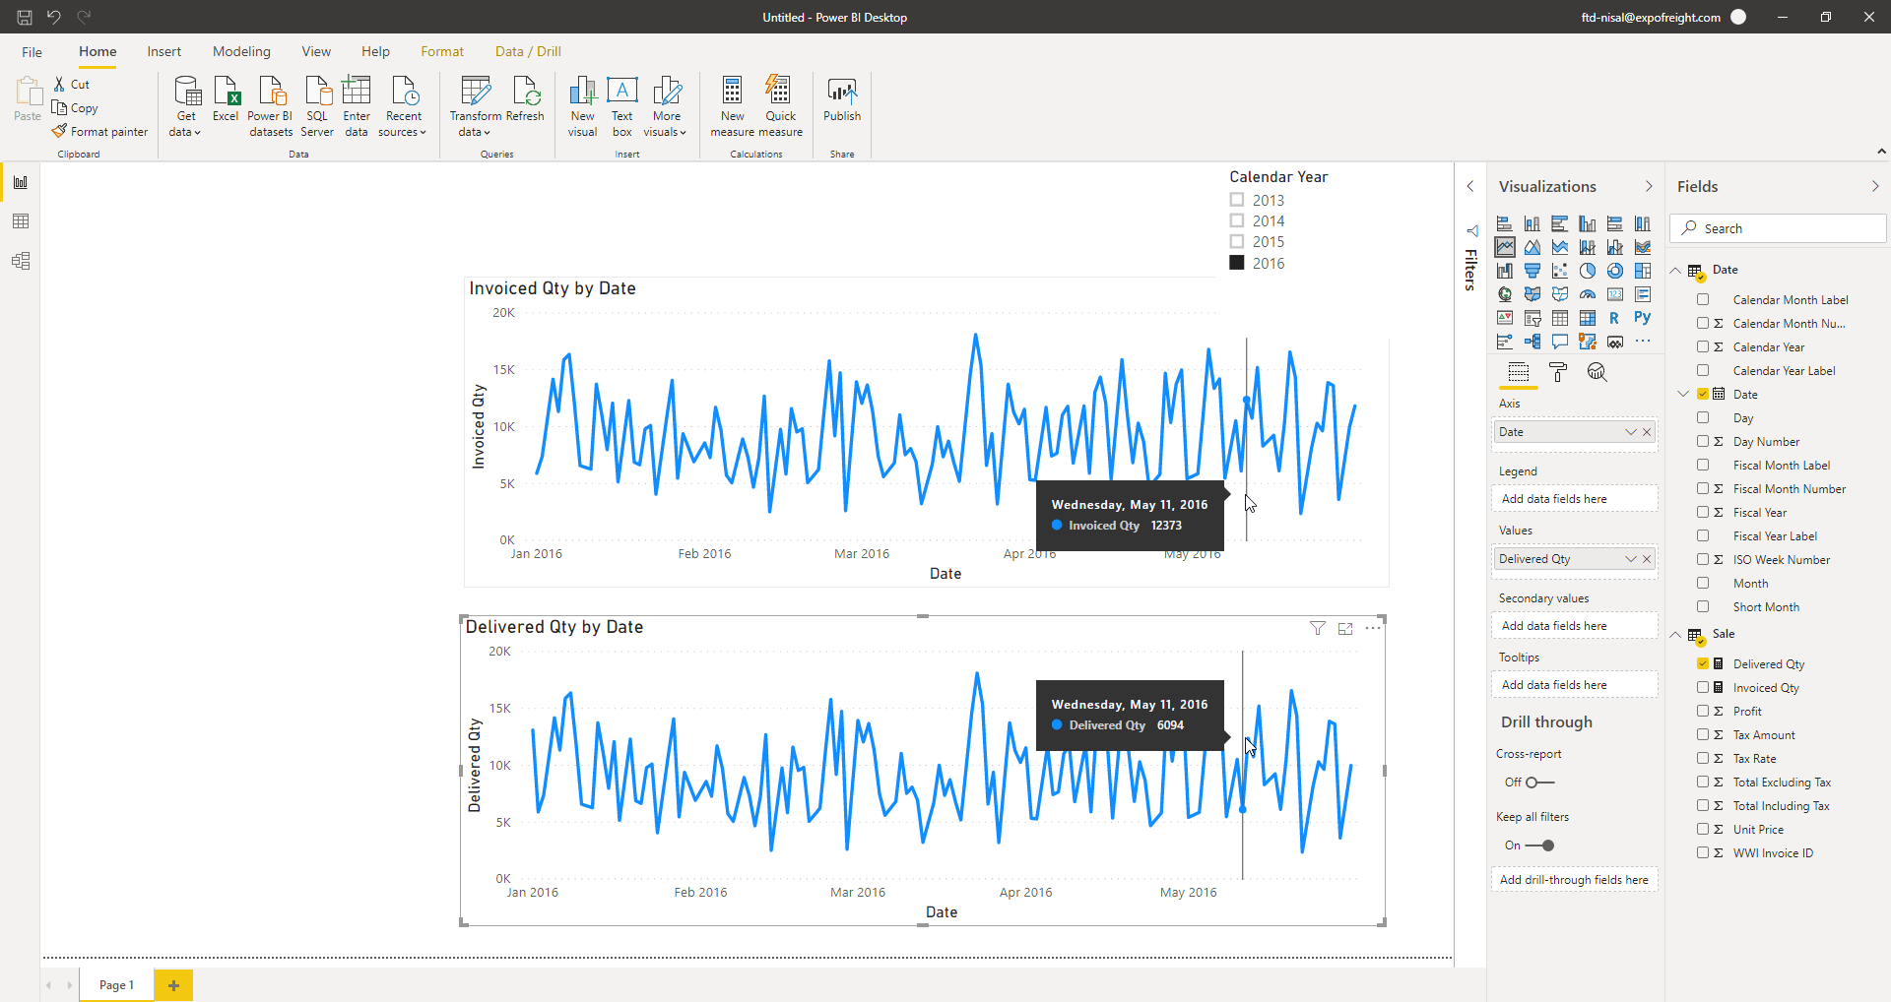Open the focus mode icon on the Delivered Qty chart

(x=1345, y=628)
